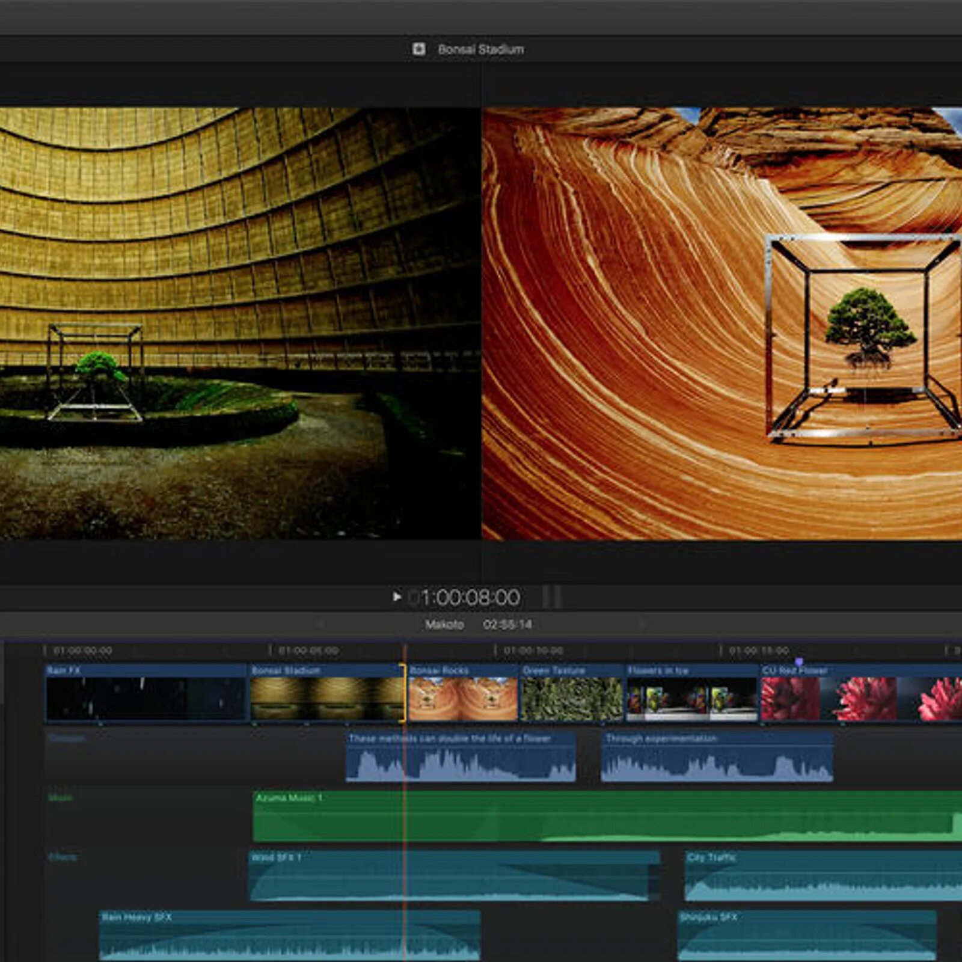Click the Effects role lane label

click(63, 857)
